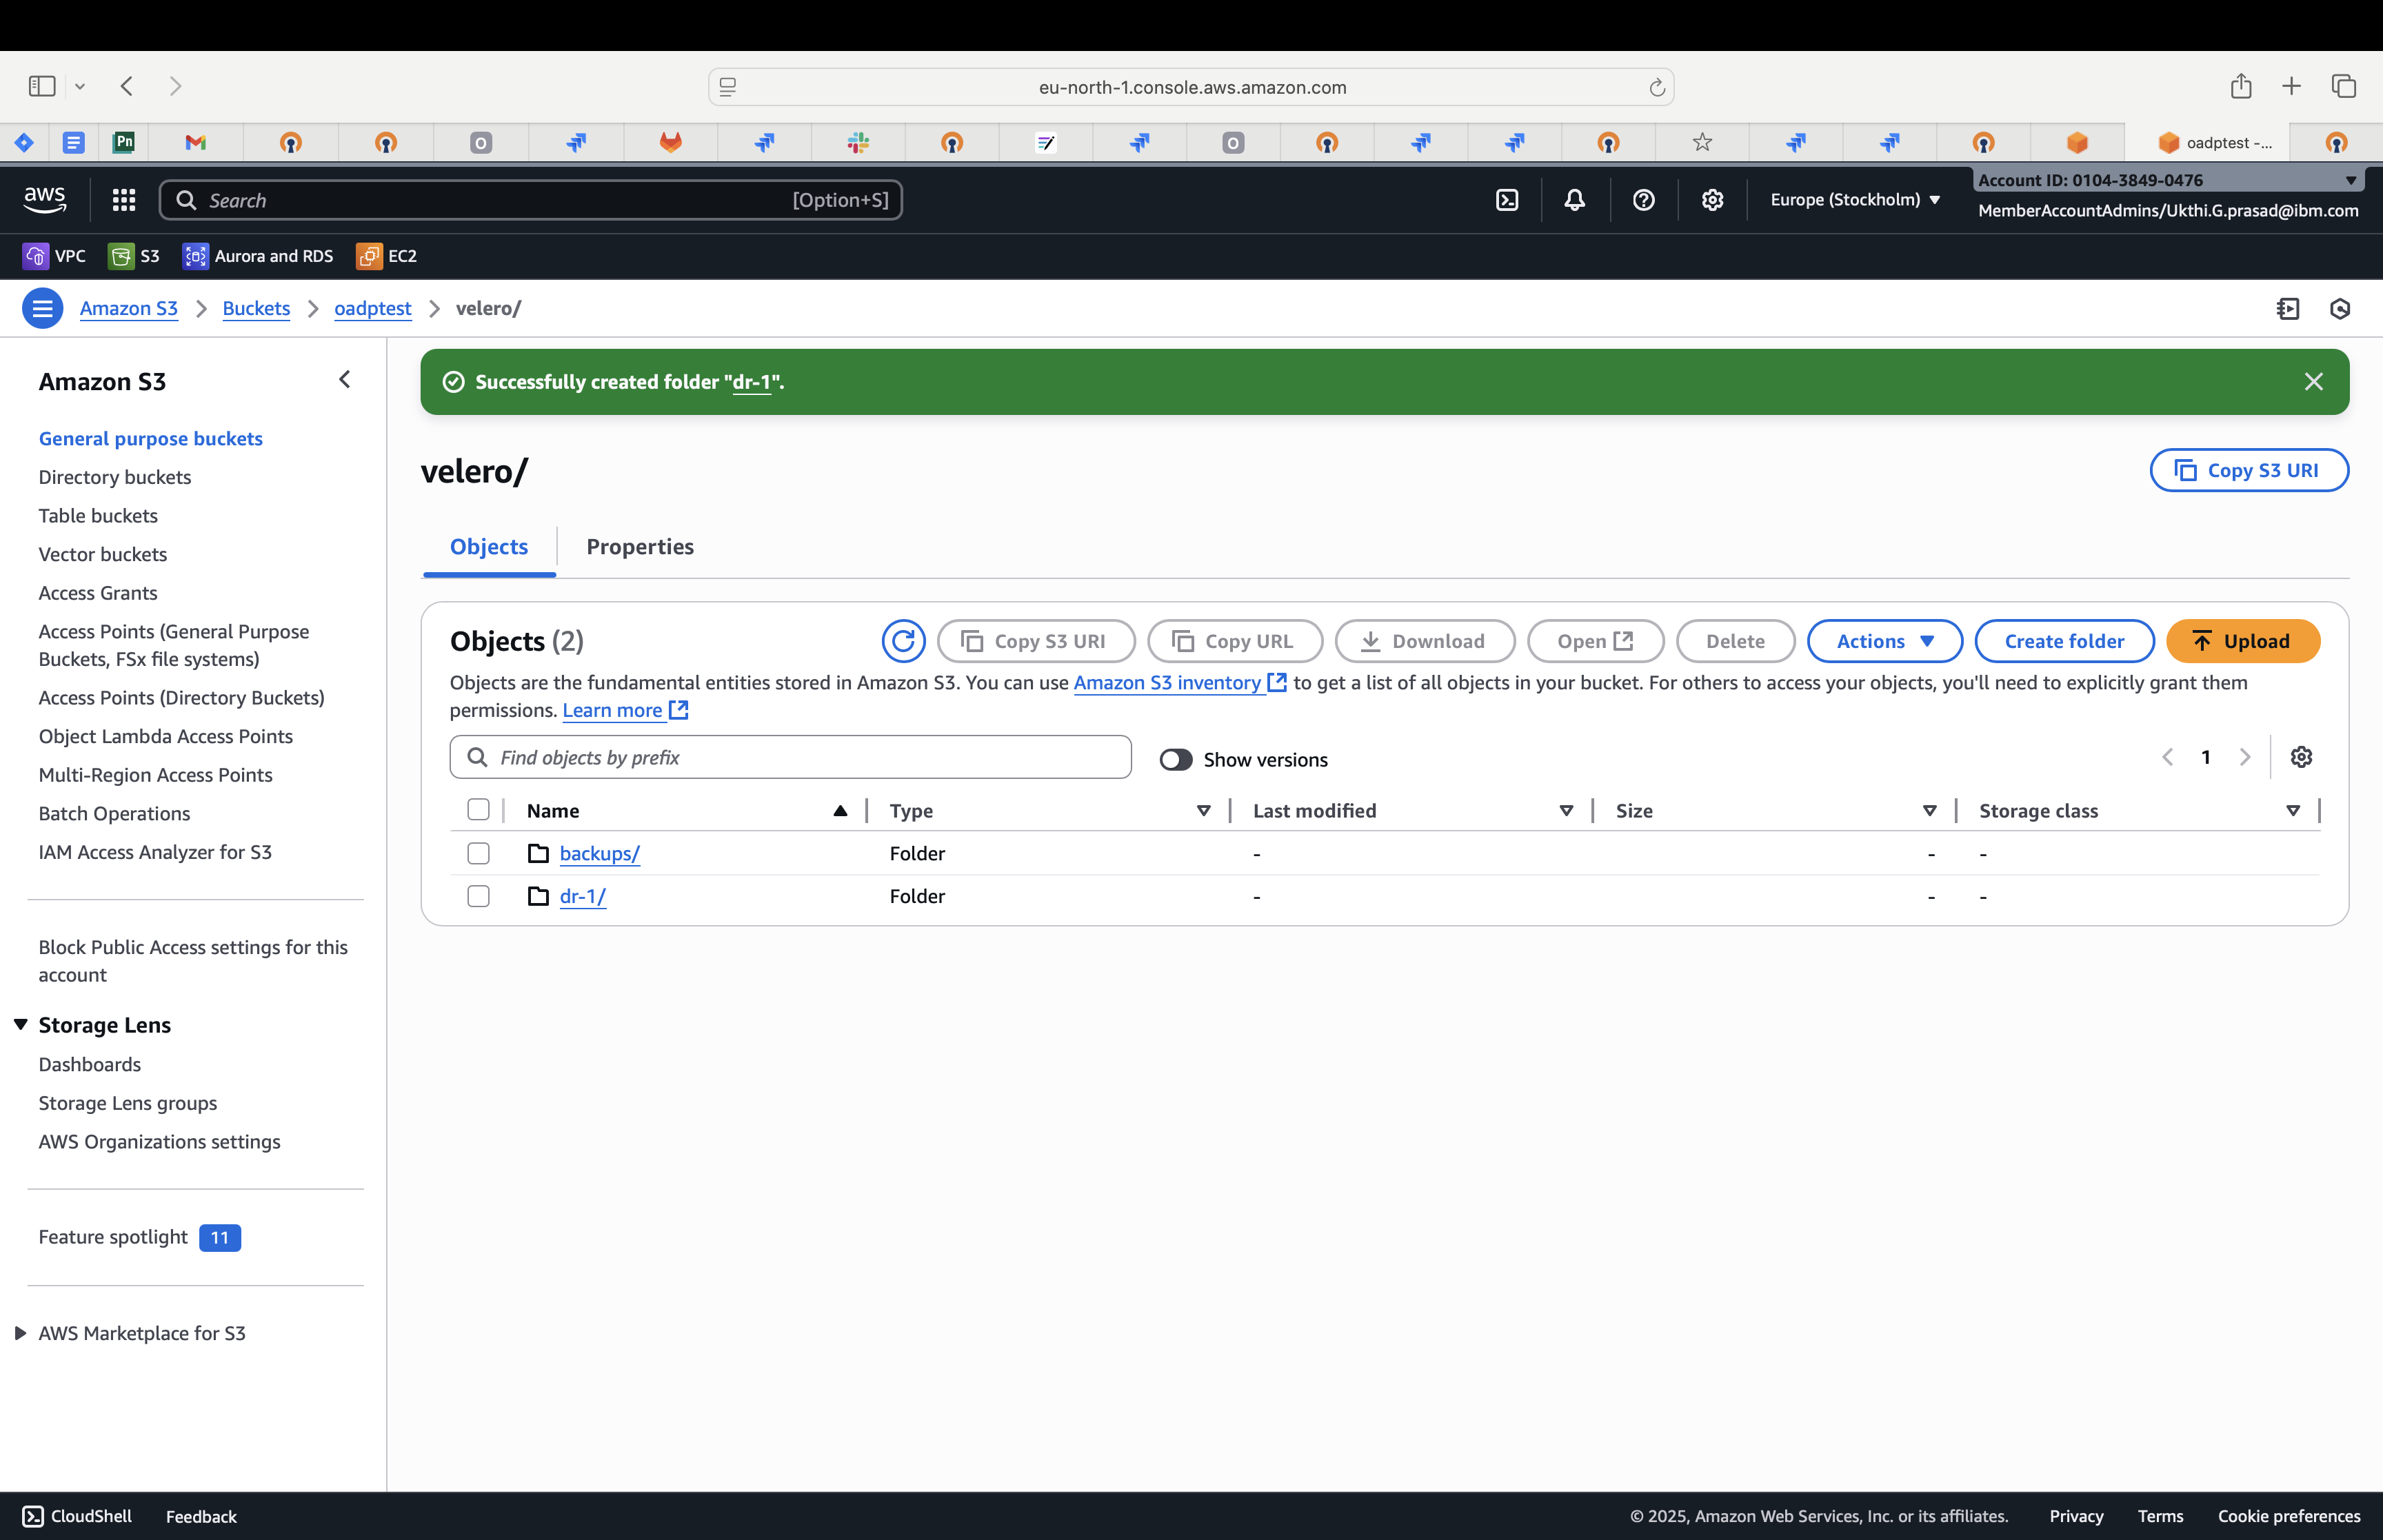Open the notifications bell

tap(1574, 200)
